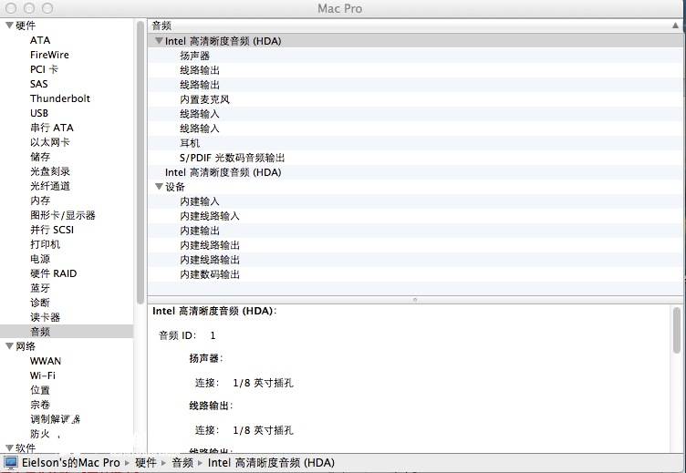
Task: Select 图形卡/显示器 in the sidebar
Action: point(63,215)
